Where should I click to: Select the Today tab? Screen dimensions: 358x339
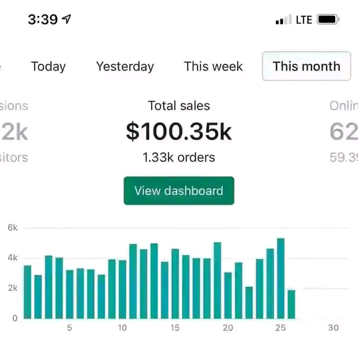point(48,66)
